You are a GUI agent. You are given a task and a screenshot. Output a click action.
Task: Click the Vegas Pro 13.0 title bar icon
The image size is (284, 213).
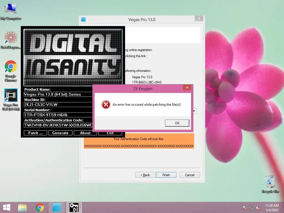tap(83, 19)
